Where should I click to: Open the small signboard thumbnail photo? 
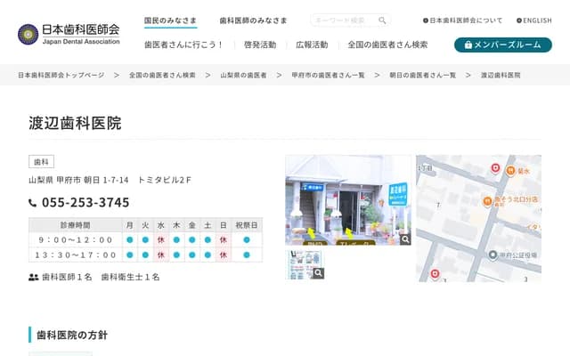pyautogui.click(x=305, y=264)
